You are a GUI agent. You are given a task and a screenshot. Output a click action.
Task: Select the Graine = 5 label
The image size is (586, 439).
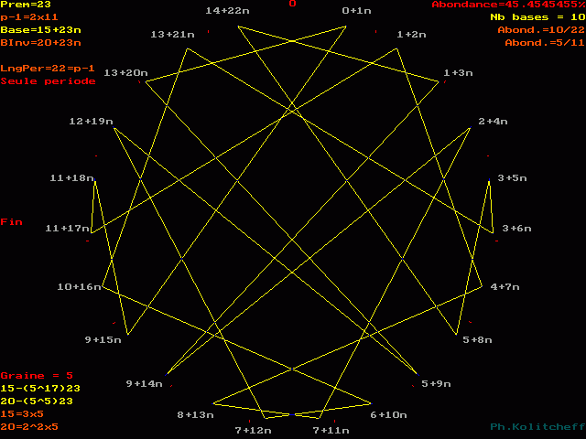click(x=37, y=376)
